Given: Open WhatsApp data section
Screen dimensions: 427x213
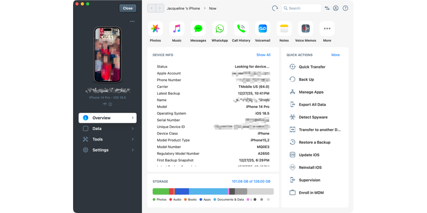Looking at the screenshot, I should pyautogui.click(x=220, y=29).
